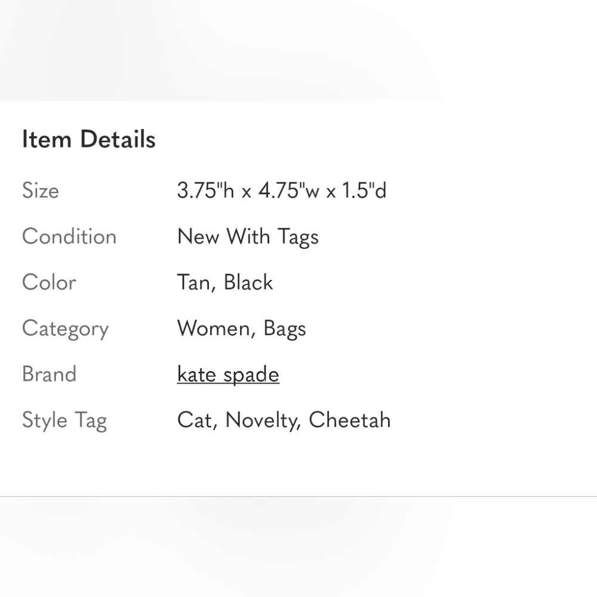Click the word Cheetah in style tags
Screen dimensions: 597x597
(350, 420)
